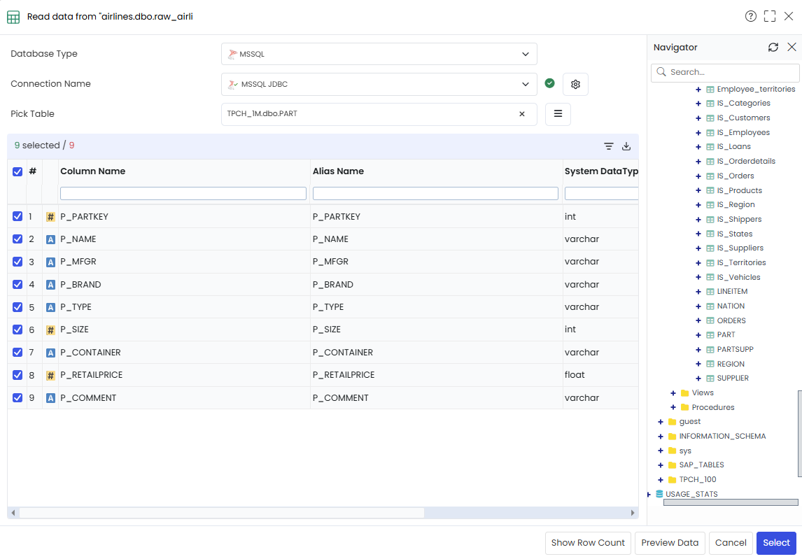The width and height of the screenshot is (802, 559).
Task: Expand the Views folder in Navigator
Action: 673,392
